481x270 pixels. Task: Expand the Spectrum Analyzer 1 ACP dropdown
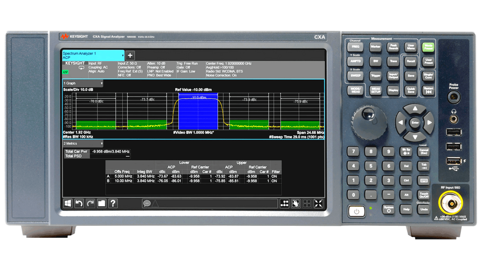pyautogui.click(x=93, y=55)
